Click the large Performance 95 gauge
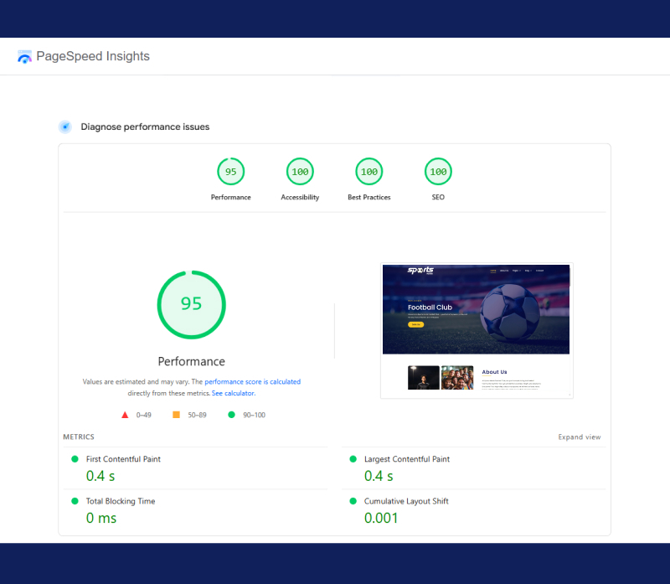 (x=192, y=304)
